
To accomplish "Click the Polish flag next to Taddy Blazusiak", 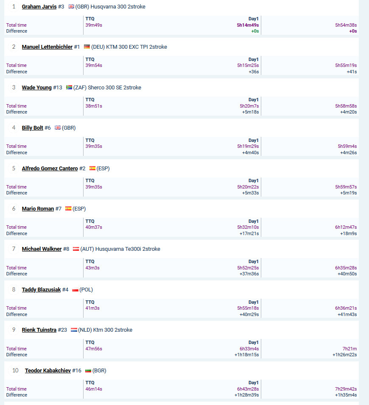I will (x=75, y=289).
